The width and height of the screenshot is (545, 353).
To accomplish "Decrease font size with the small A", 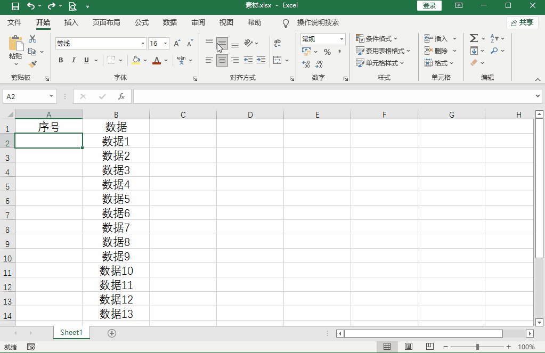I will (190, 44).
